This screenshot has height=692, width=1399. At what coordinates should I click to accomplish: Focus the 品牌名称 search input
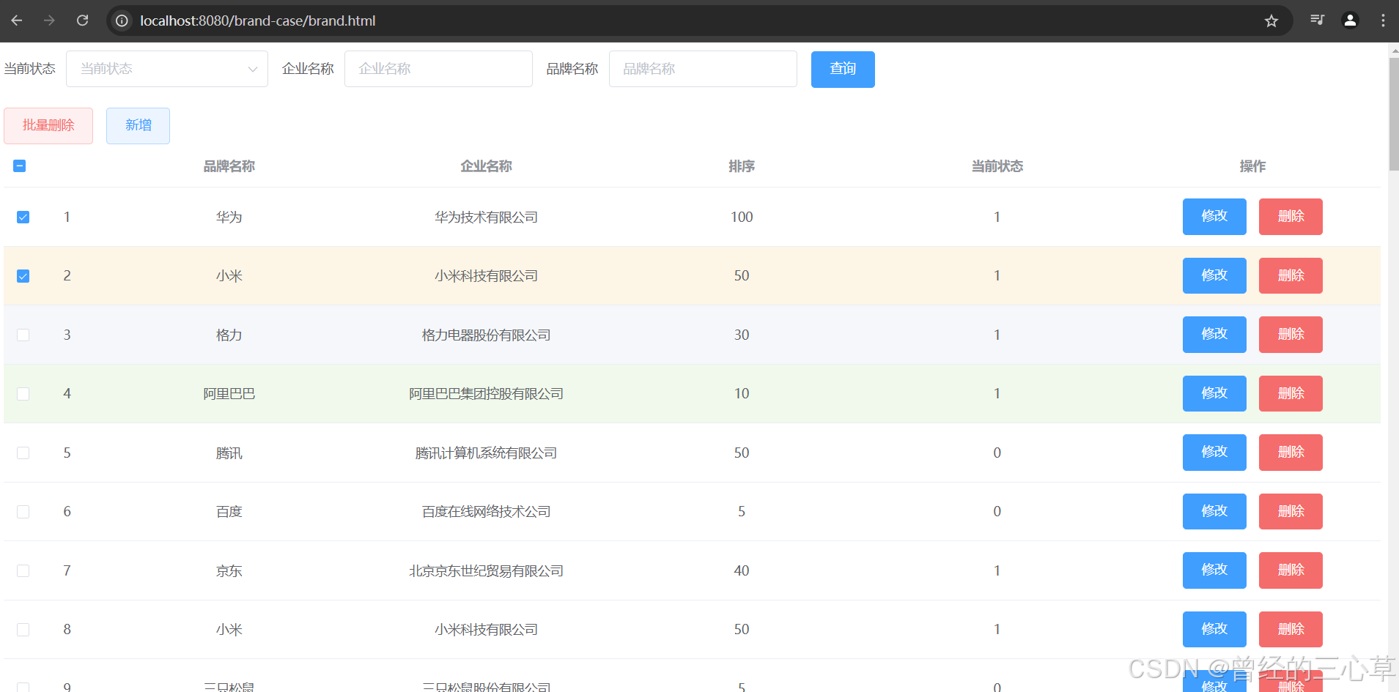703,69
